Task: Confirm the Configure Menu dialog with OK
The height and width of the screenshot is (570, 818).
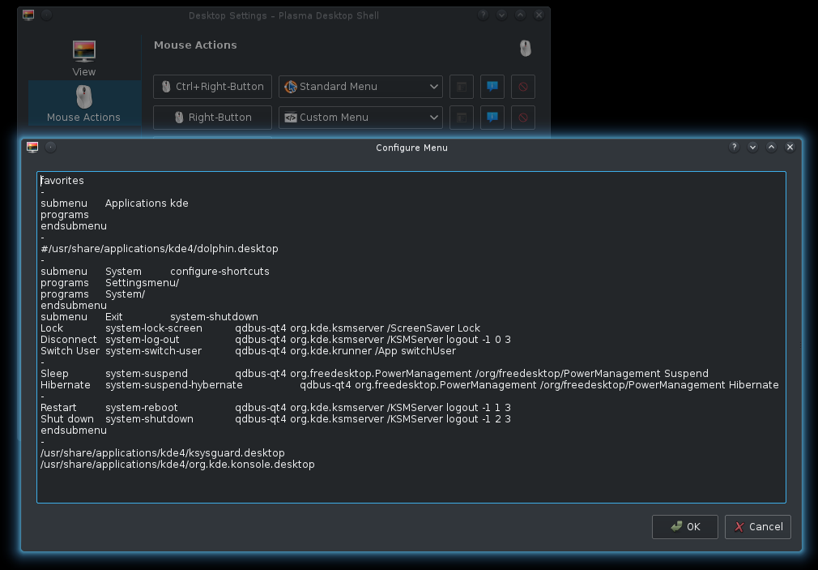Action: point(685,527)
